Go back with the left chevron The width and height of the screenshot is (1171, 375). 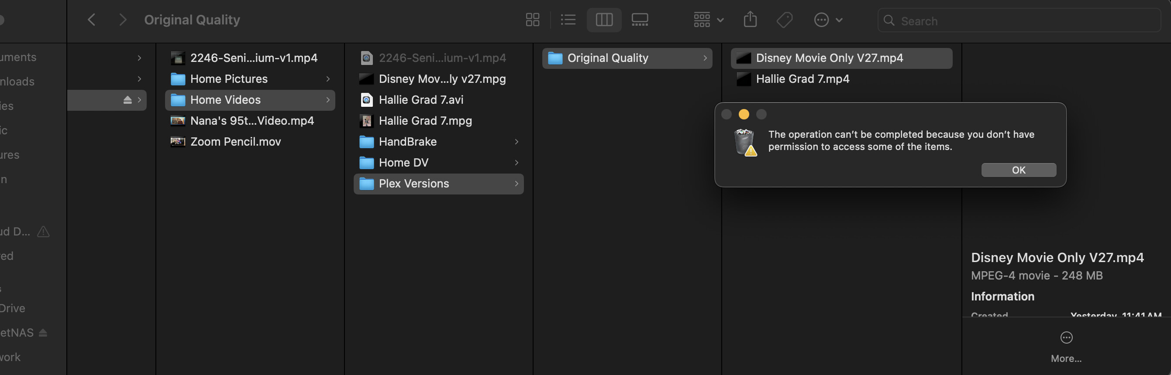(x=91, y=20)
